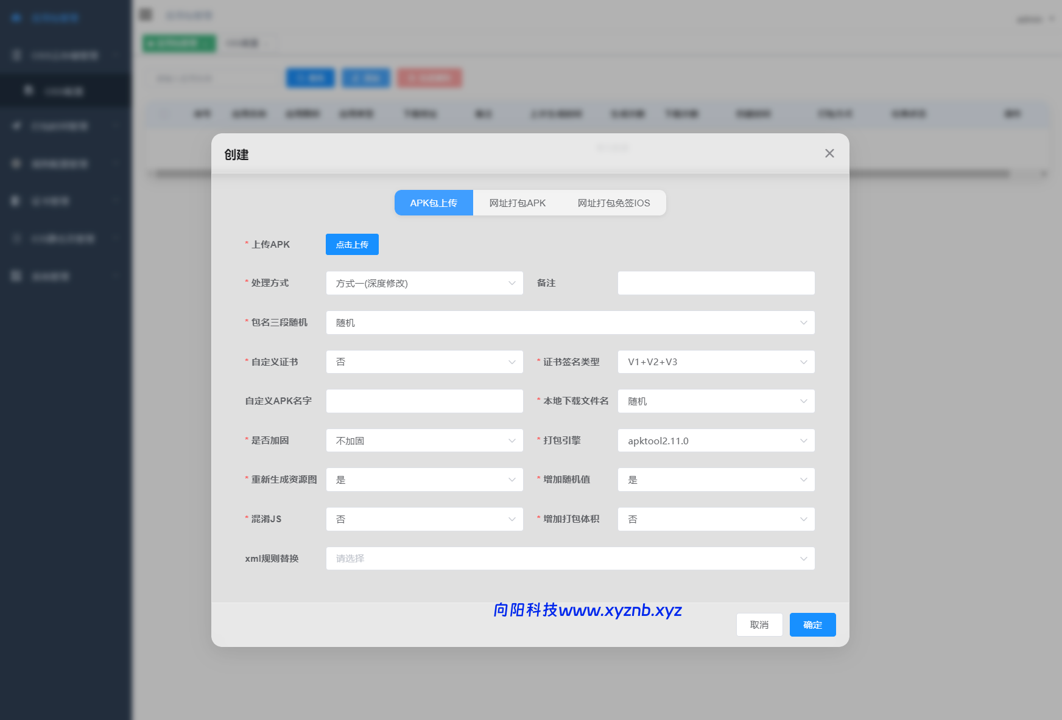This screenshot has width=1062, height=720.
Task: Open the 打包引擎 apktool2.11.0 dropdown
Action: (716, 441)
